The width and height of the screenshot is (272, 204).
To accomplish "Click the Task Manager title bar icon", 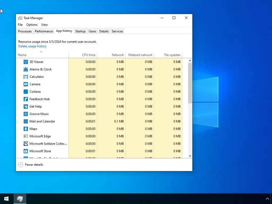I will point(20,18).
